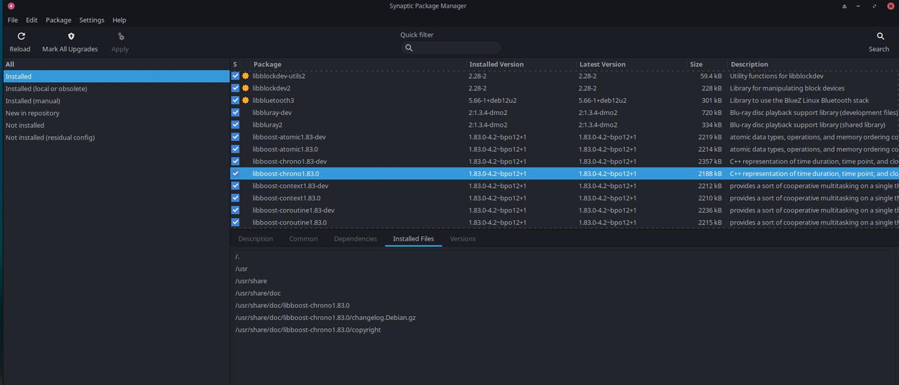899x385 pixels.
Task: Select the libboost-coroutine1.83-dev package name
Action: pyautogui.click(x=294, y=210)
